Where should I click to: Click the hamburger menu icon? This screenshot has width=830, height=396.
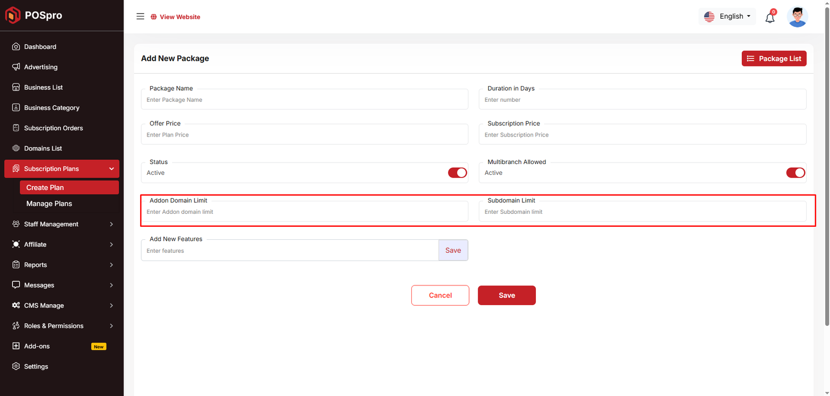140,17
